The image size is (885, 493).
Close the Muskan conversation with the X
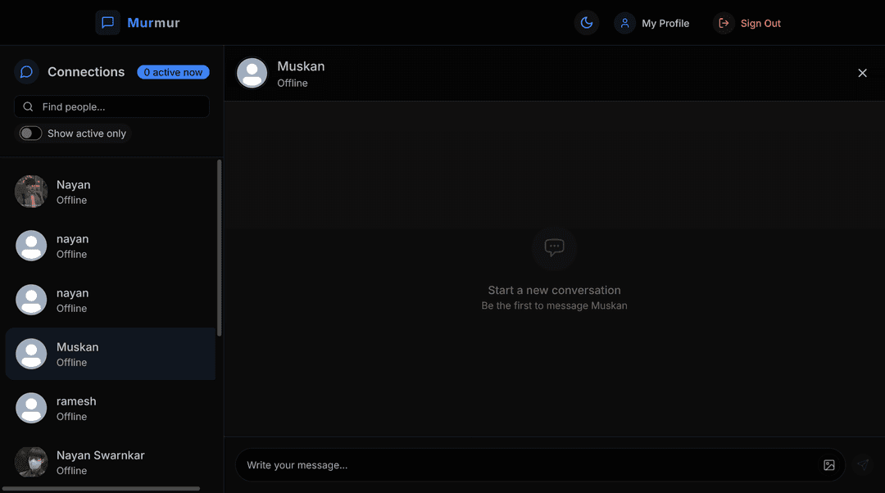click(862, 73)
